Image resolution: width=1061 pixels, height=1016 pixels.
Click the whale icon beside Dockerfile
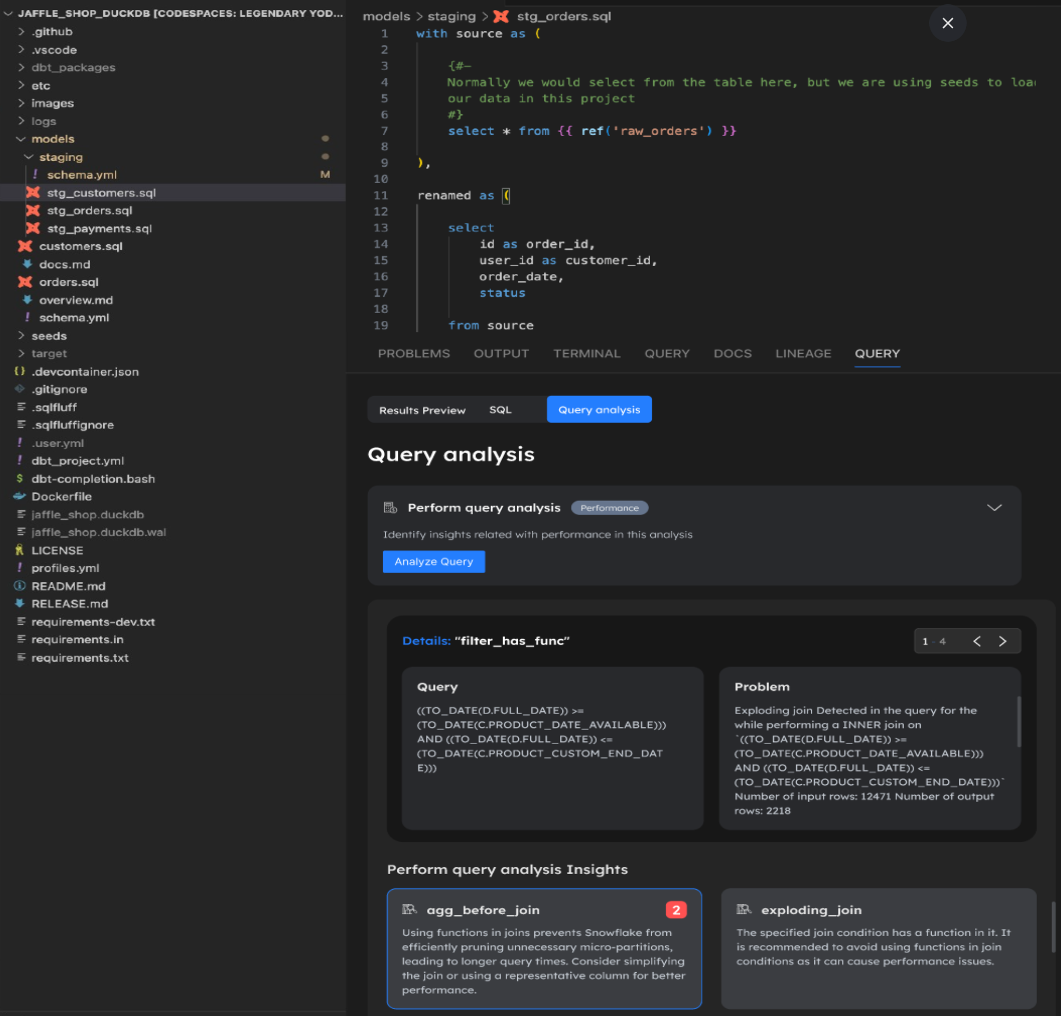coord(19,496)
